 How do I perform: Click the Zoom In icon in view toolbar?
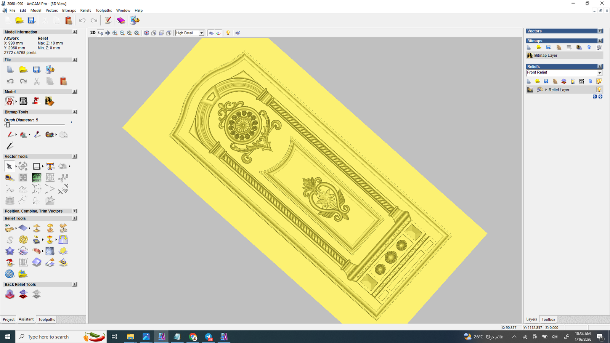115,33
